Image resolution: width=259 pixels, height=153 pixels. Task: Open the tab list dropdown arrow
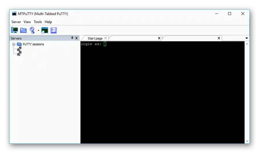[x=247, y=38]
